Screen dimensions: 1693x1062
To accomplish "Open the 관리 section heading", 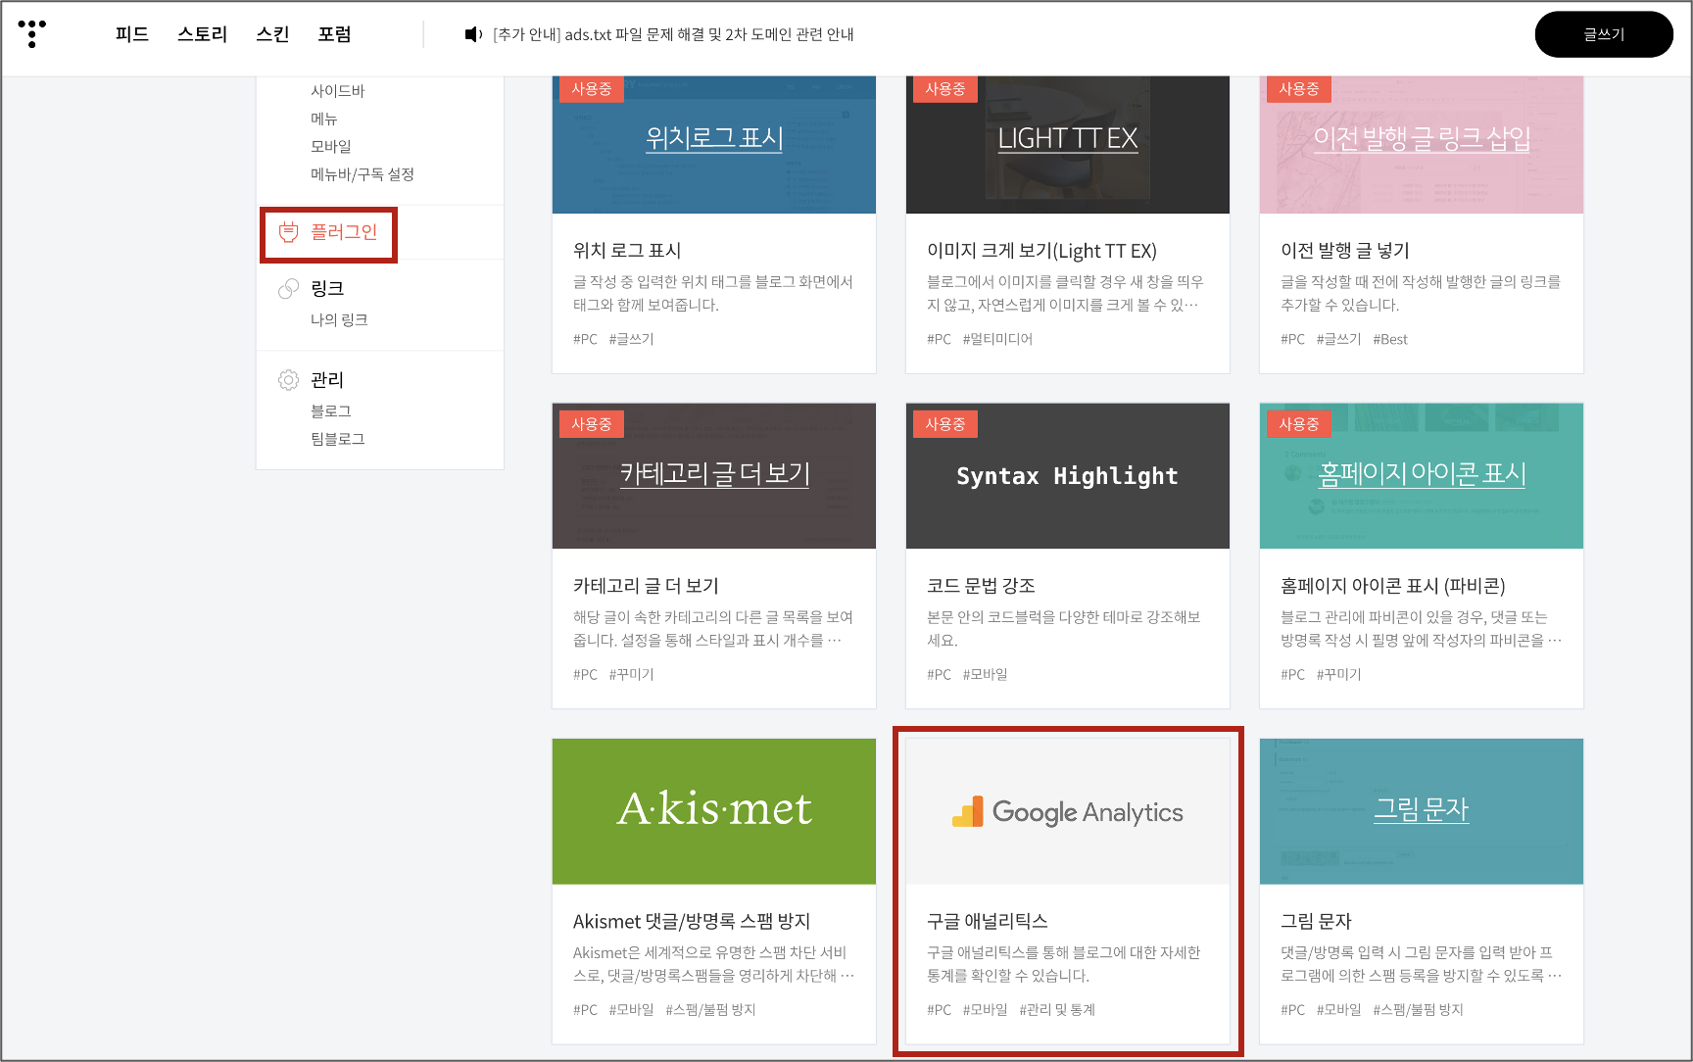I will pyautogui.click(x=327, y=379).
